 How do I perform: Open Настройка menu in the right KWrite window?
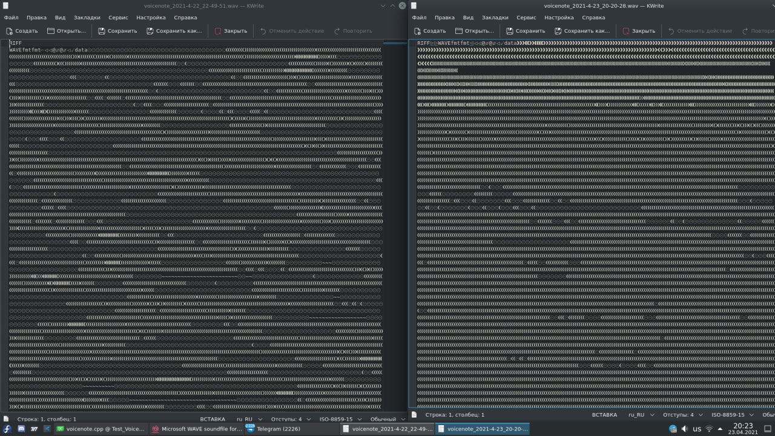(x=559, y=18)
